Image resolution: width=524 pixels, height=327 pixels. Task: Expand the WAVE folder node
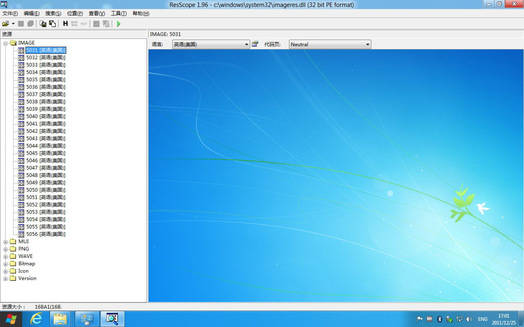6,256
